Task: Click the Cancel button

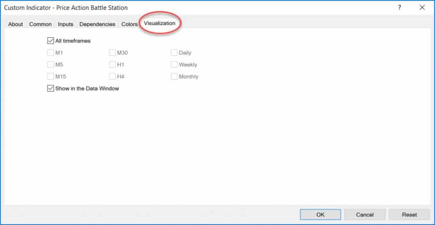Action: click(x=364, y=214)
